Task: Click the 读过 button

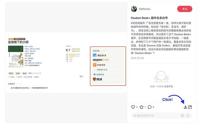Action: (24, 73)
